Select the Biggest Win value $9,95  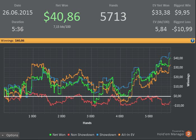(x=182, y=13)
